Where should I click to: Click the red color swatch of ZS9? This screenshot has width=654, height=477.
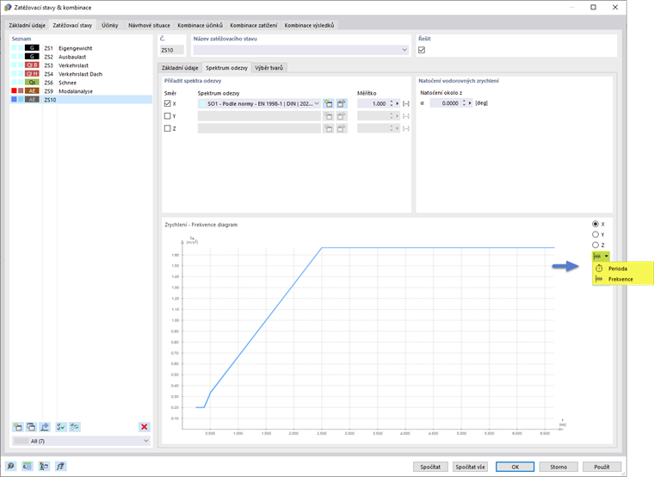[x=14, y=90]
